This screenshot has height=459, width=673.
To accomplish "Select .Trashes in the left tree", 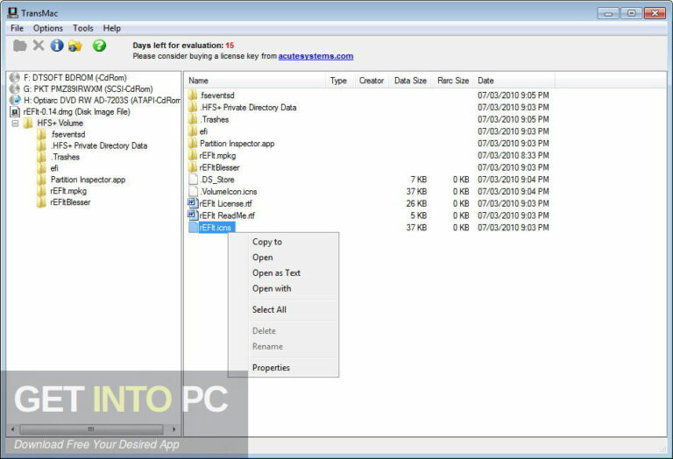I will coord(65,157).
